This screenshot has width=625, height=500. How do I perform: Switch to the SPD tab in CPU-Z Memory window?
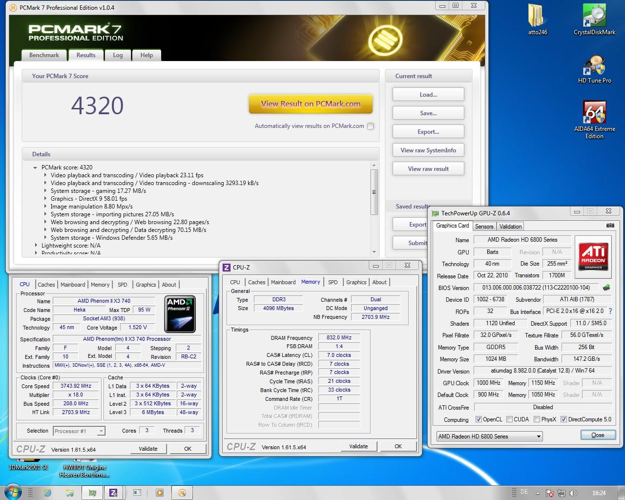333,282
